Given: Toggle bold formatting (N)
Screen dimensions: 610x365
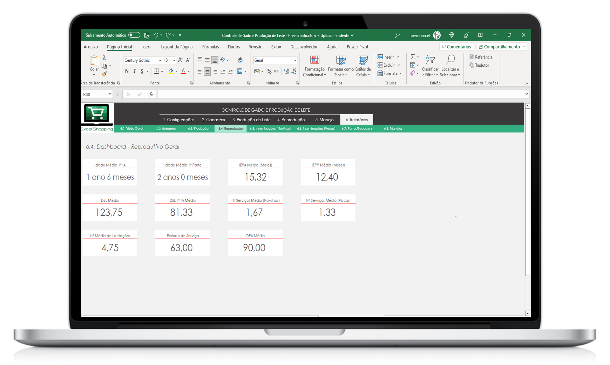Looking at the screenshot, I should [127, 71].
